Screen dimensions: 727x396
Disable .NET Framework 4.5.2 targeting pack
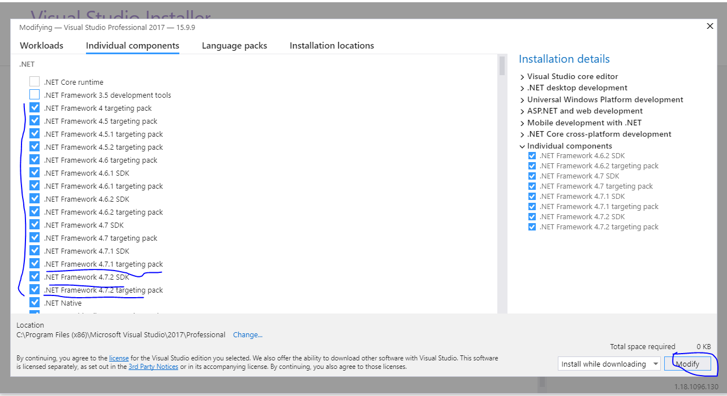[x=34, y=146]
